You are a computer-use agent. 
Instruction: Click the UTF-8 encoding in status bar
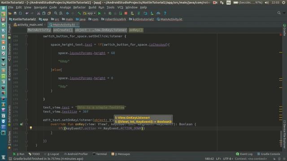[228, 159]
